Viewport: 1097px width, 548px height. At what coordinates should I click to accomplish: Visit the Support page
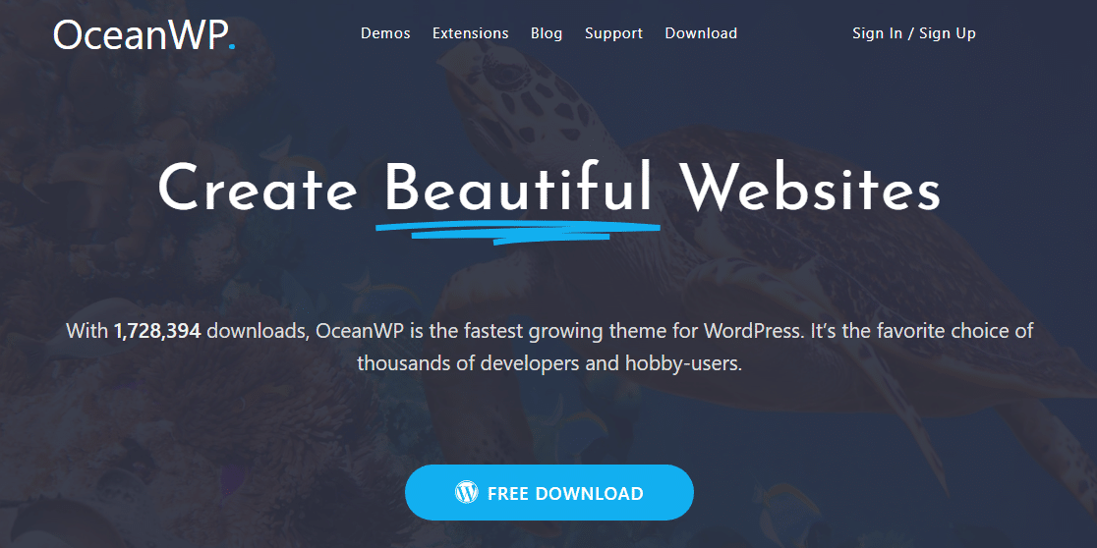pos(613,33)
